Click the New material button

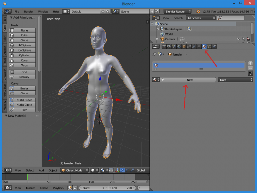coord(190,80)
